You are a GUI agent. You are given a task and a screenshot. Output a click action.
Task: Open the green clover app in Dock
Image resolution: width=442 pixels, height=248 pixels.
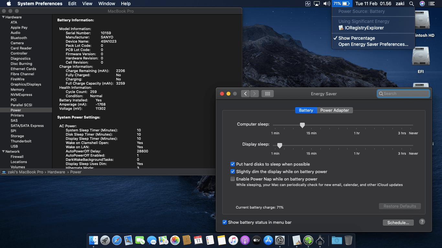pyautogui.click(x=308, y=240)
